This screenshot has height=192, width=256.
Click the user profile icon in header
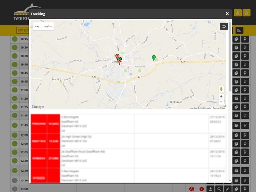tap(238, 13)
